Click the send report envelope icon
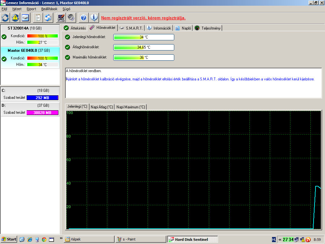This screenshot has height=244, width=325. (48, 18)
